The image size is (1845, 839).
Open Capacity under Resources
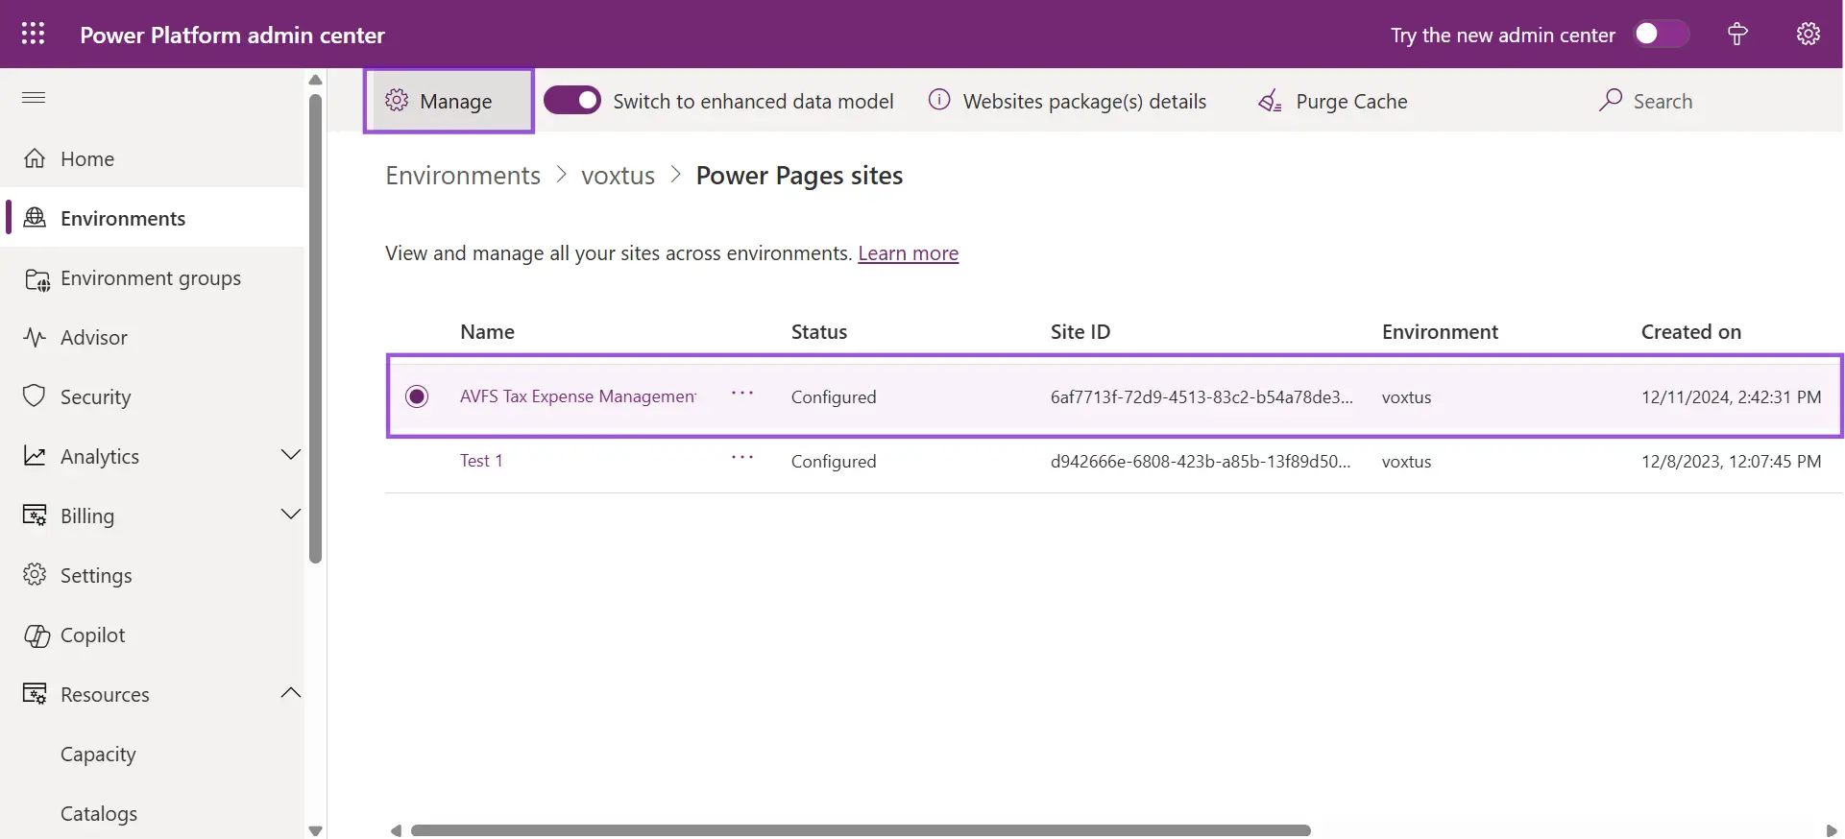tap(98, 755)
